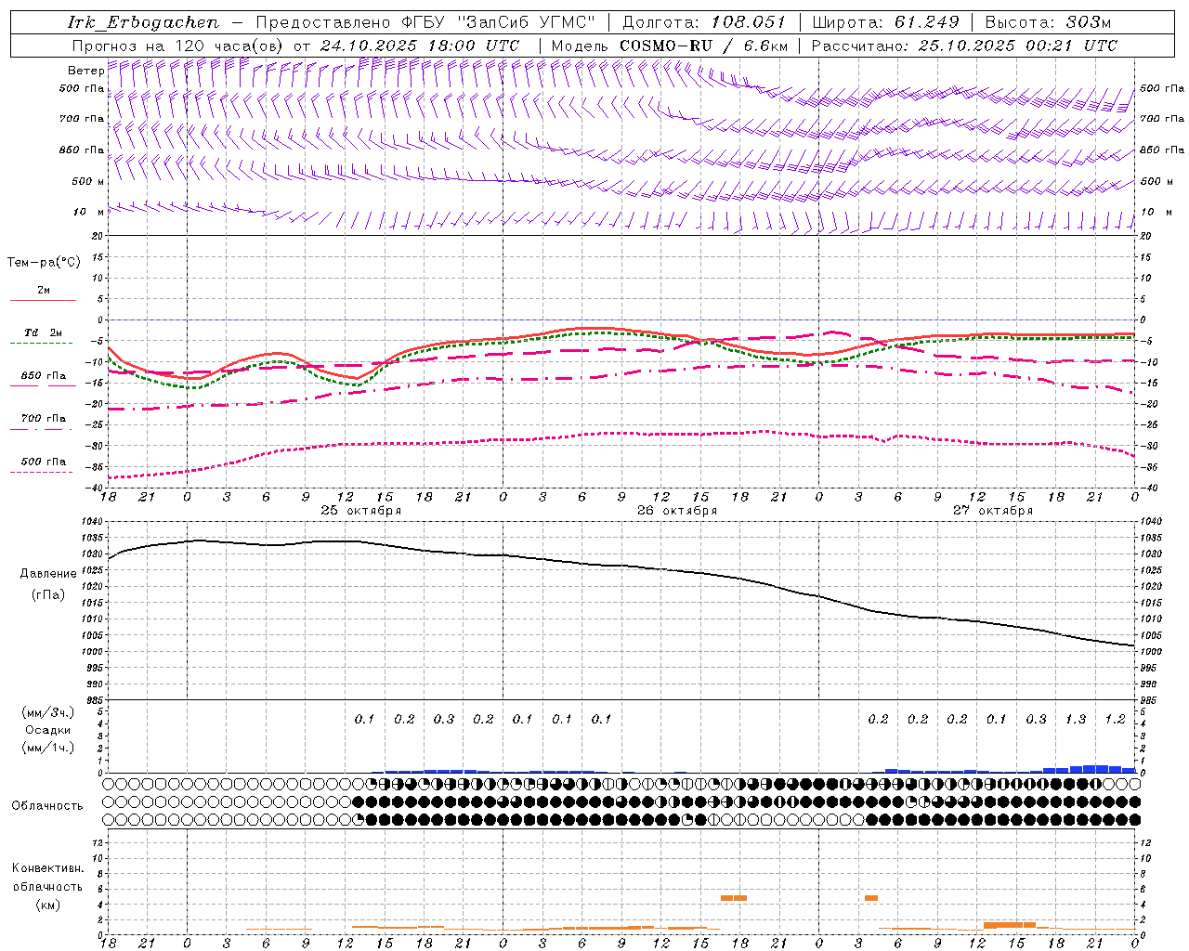
Task: Click the (мм/3ч.) unit label
Action: pyautogui.click(x=47, y=712)
